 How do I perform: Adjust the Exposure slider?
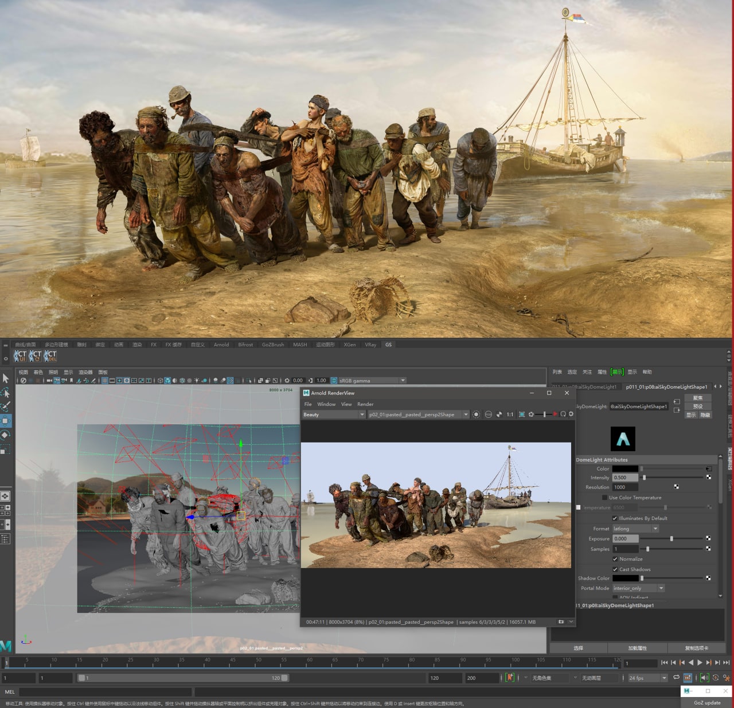[672, 538]
